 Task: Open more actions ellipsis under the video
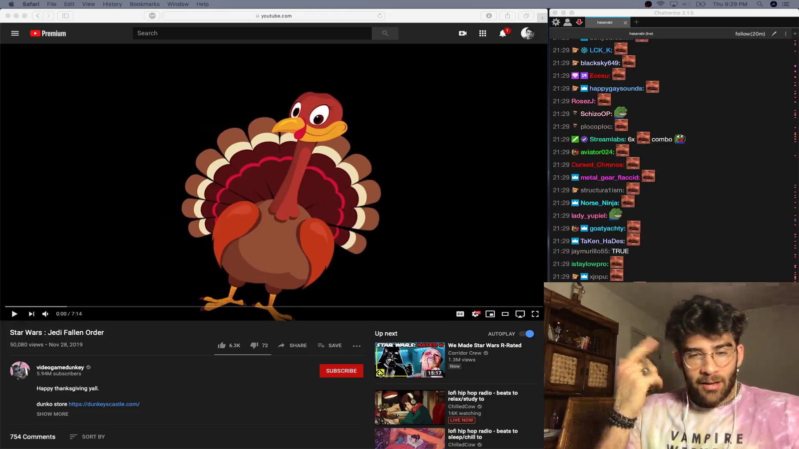point(357,346)
